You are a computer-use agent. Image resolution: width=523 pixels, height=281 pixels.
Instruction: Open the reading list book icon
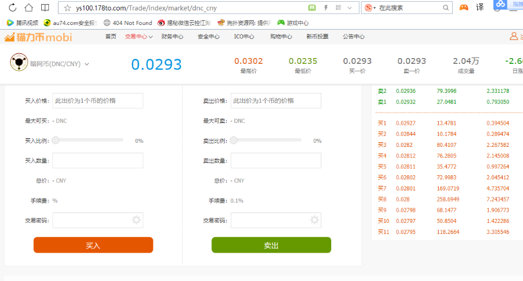[x=45, y=8]
